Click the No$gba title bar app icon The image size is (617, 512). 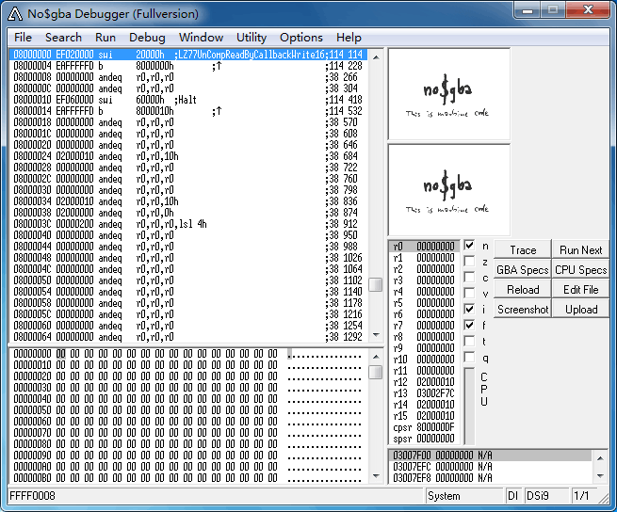coord(15,14)
